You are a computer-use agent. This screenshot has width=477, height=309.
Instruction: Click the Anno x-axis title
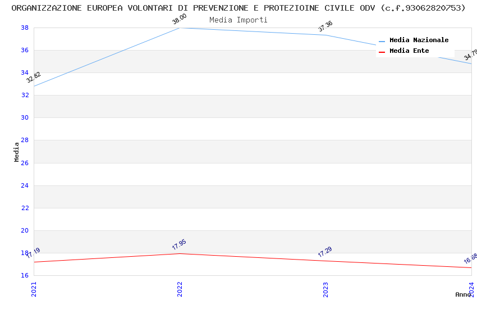point(462,294)
